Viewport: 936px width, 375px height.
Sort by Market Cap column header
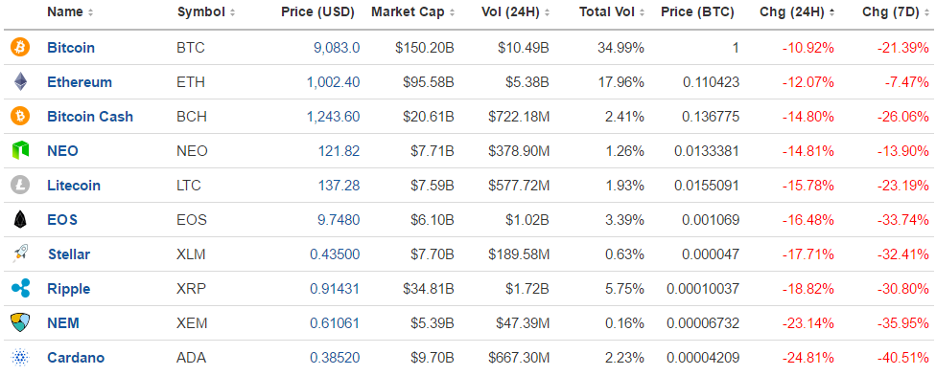(x=412, y=11)
